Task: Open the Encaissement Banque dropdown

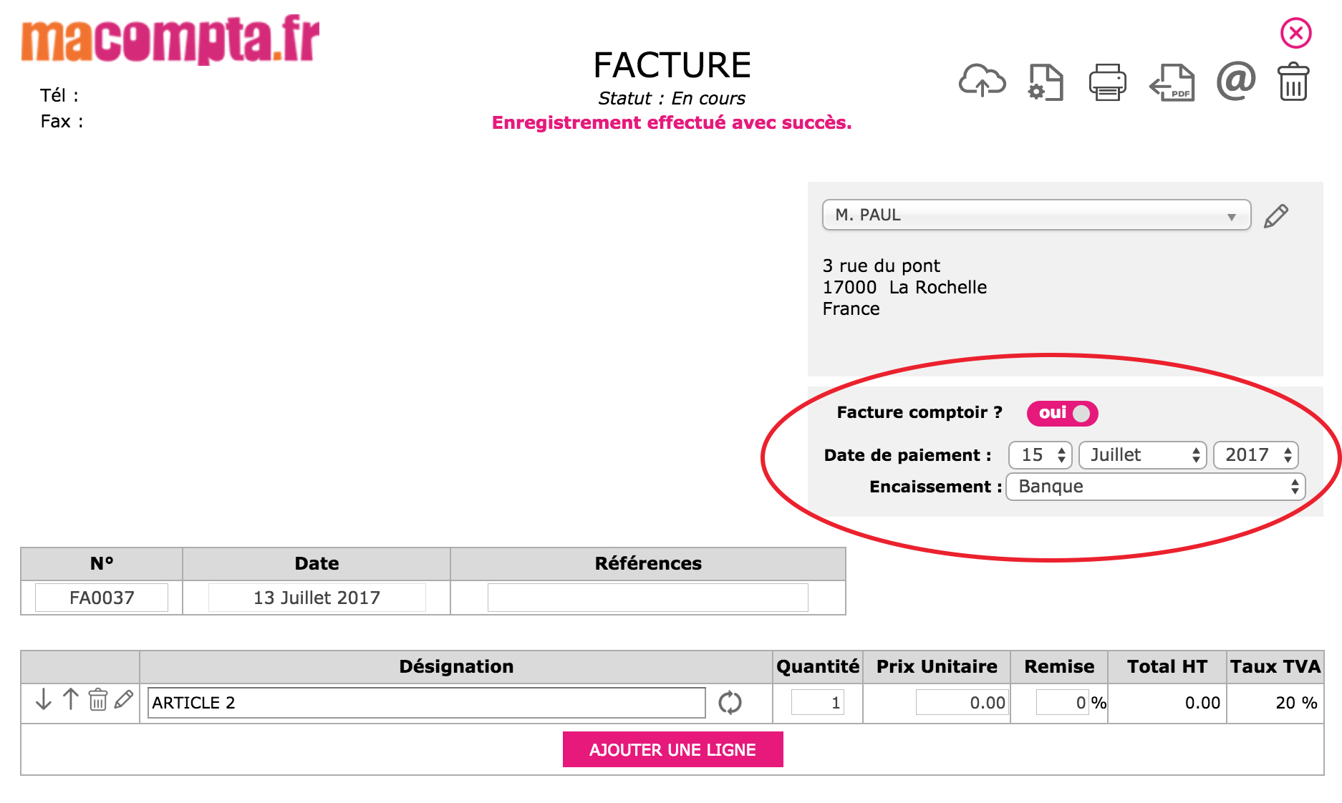Action: click(x=1154, y=487)
